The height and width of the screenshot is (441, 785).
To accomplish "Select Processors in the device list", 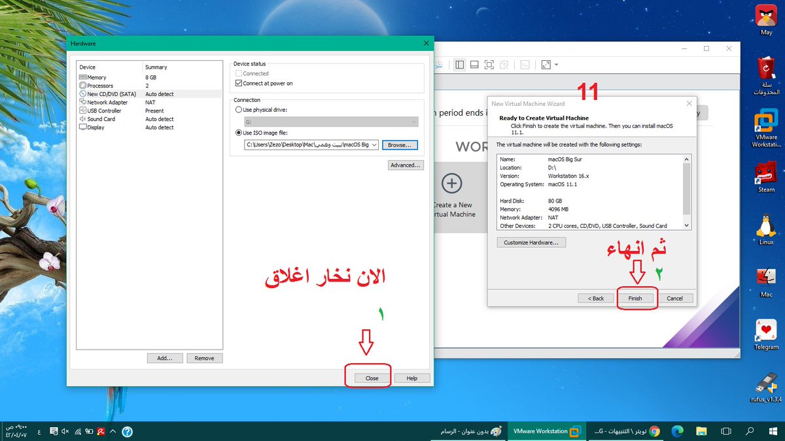I will click(149, 86).
